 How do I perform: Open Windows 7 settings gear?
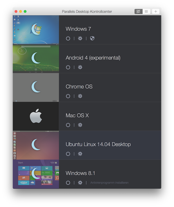(80, 38)
